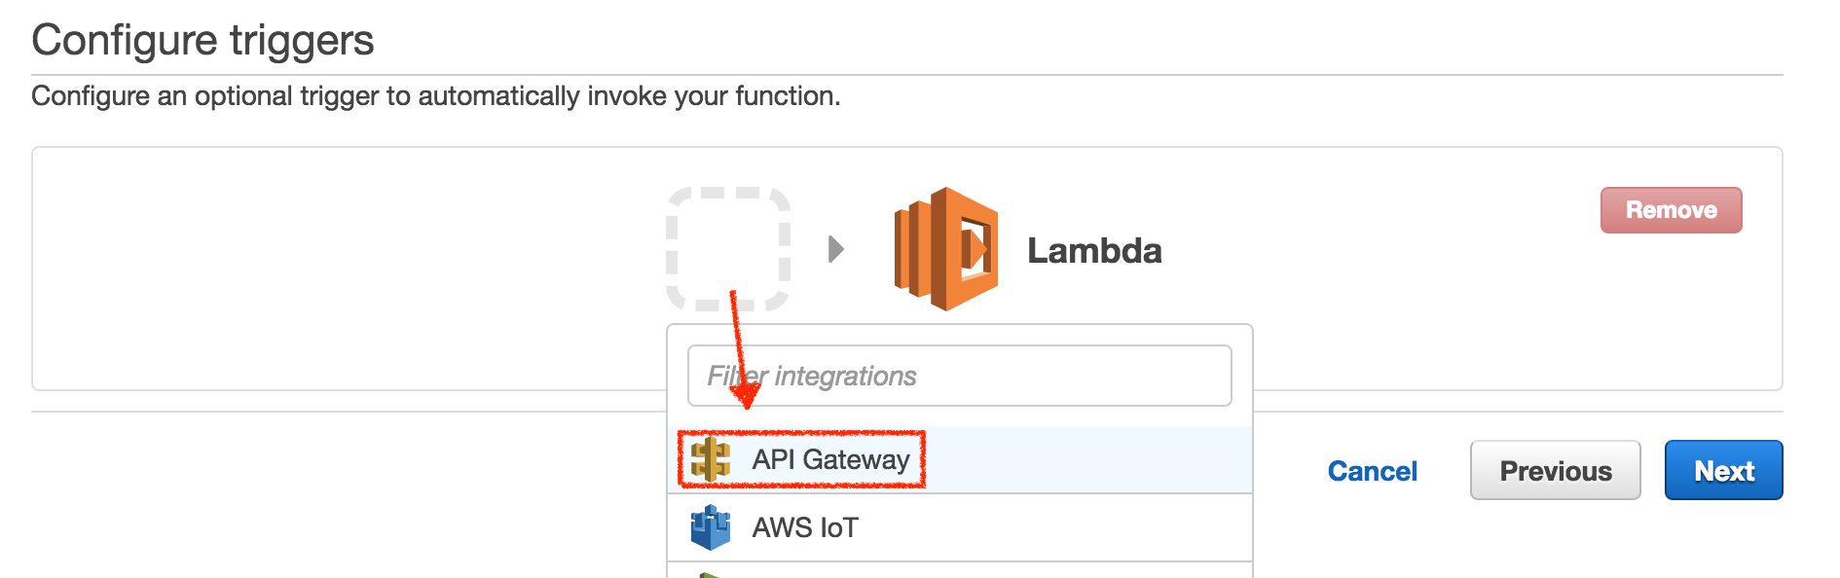Go back with the Previous button
Viewport: 1840px width, 578px height.
(x=1555, y=471)
